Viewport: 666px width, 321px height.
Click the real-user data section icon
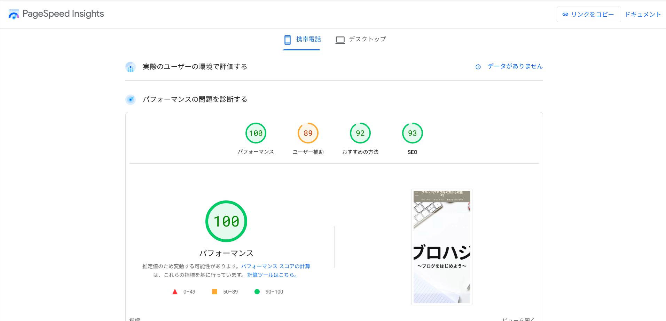tap(131, 67)
